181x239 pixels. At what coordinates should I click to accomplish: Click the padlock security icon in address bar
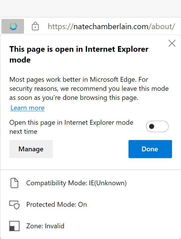[x=35, y=26]
